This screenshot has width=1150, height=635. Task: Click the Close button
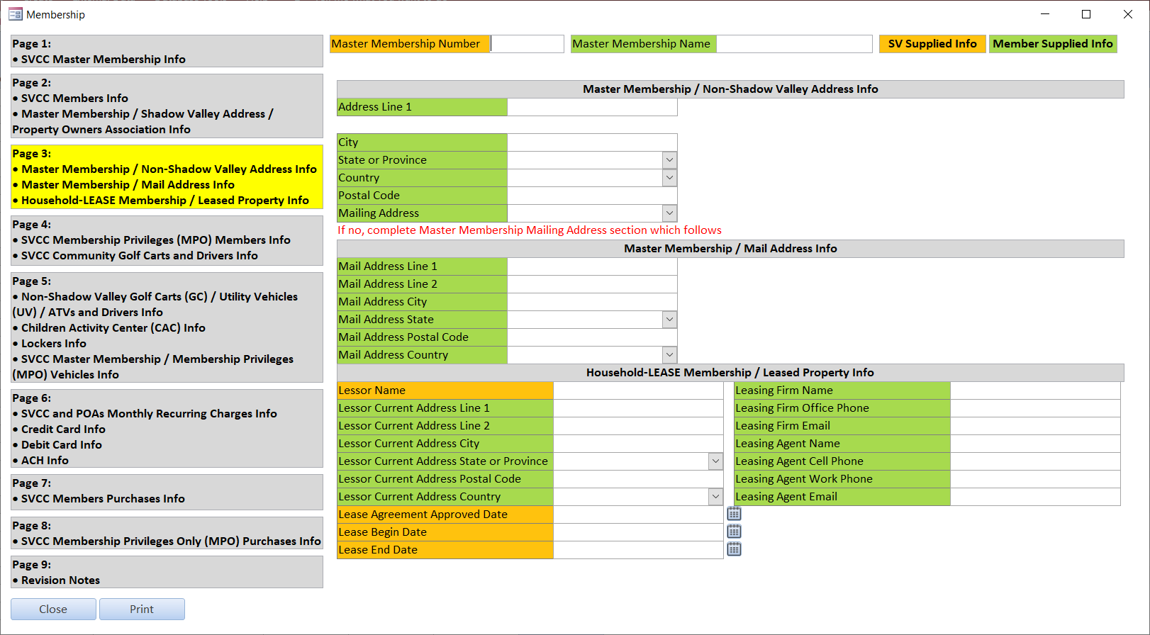click(53, 609)
